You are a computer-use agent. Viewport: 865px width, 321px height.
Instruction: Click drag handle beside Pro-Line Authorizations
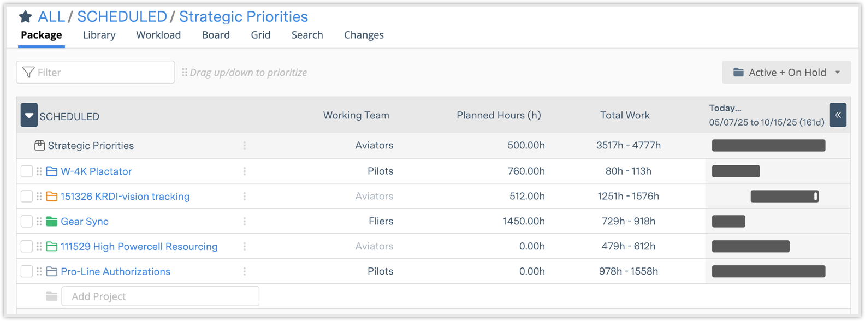39,272
